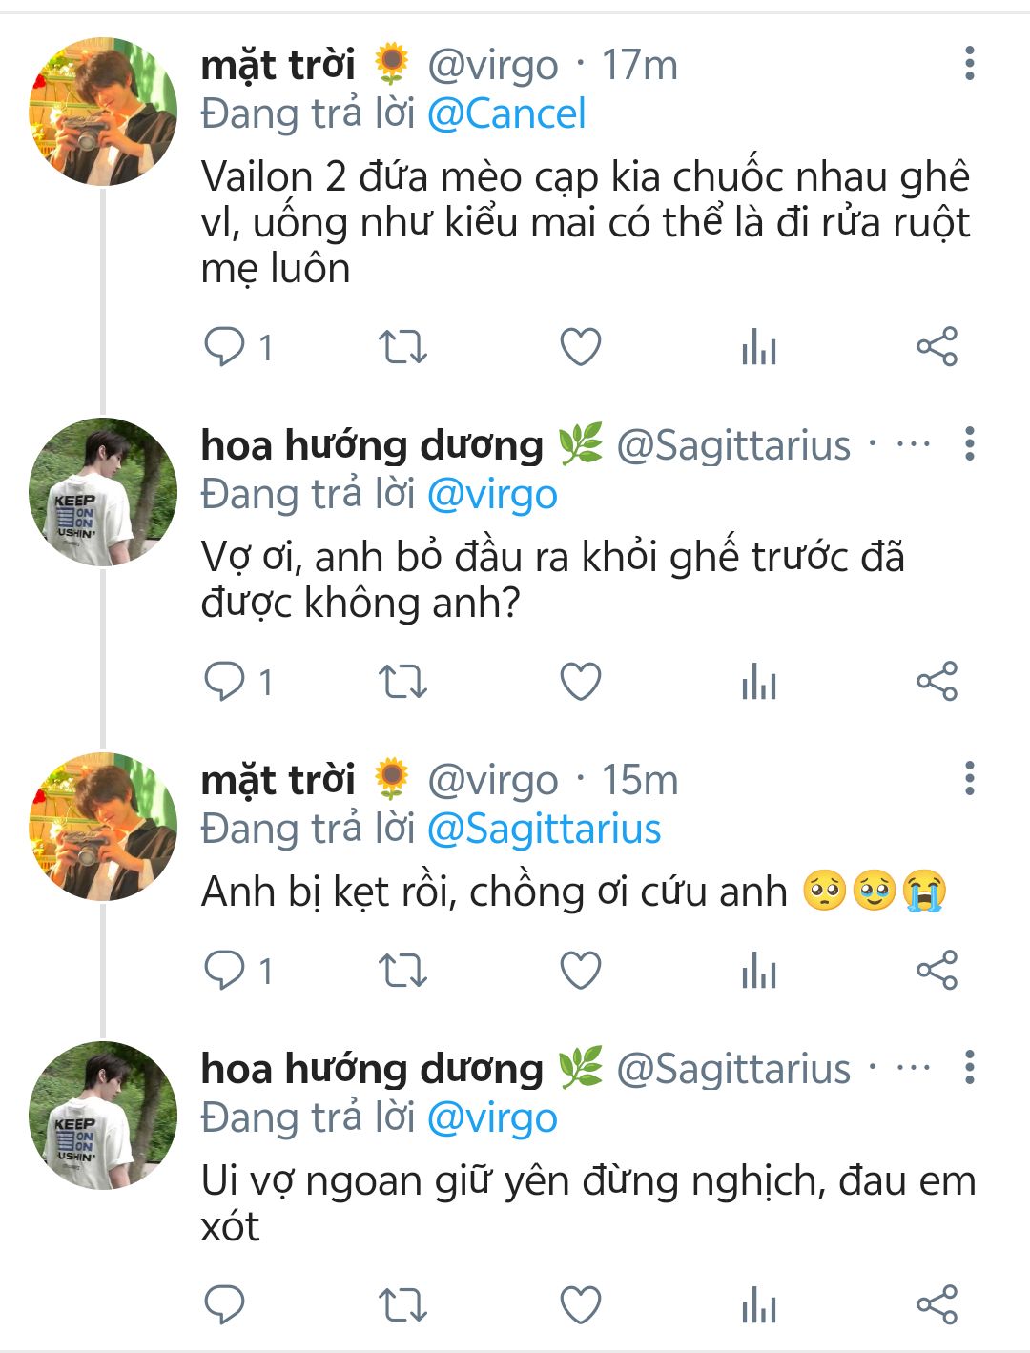Like the 'Vợ ơi, anh bỏ đầu' tweet
This screenshot has width=1030, height=1353.
pyautogui.click(x=580, y=682)
